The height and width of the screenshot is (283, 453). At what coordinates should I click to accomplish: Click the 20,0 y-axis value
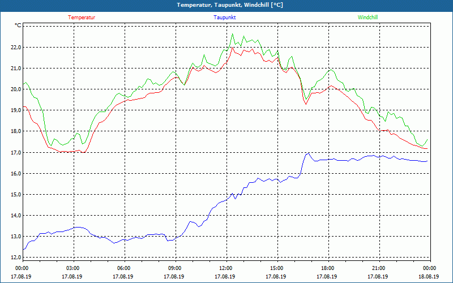coord(16,89)
